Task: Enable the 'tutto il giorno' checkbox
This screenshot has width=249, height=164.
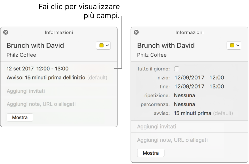Action: 177,69
